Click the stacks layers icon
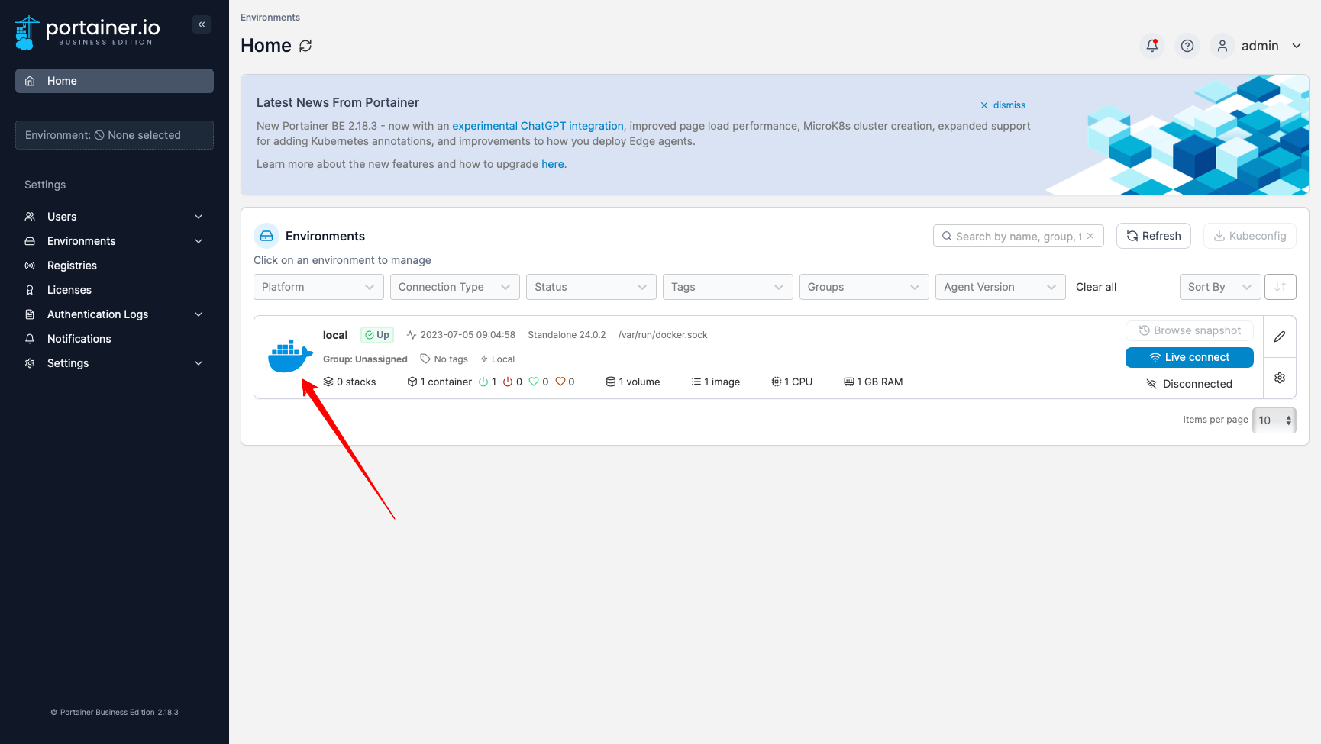Viewport: 1321px width, 744px height. [328, 382]
